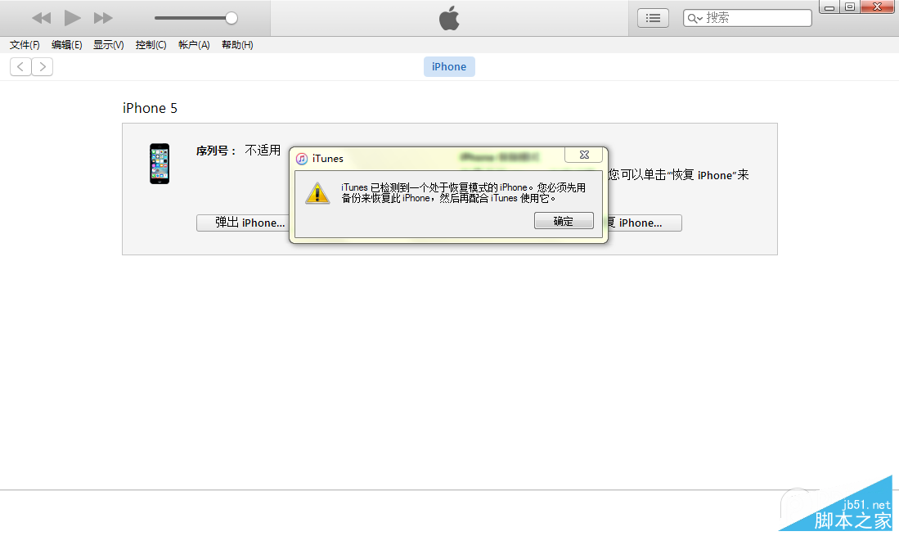Click the yellow warning triangle icon
This screenshot has width=899, height=536.
(317, 193)
